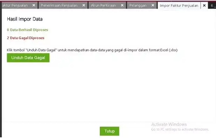Click the 0 Data Berhasil Diproses message
Screen dimensions: 216x138
tap(27, 30)
